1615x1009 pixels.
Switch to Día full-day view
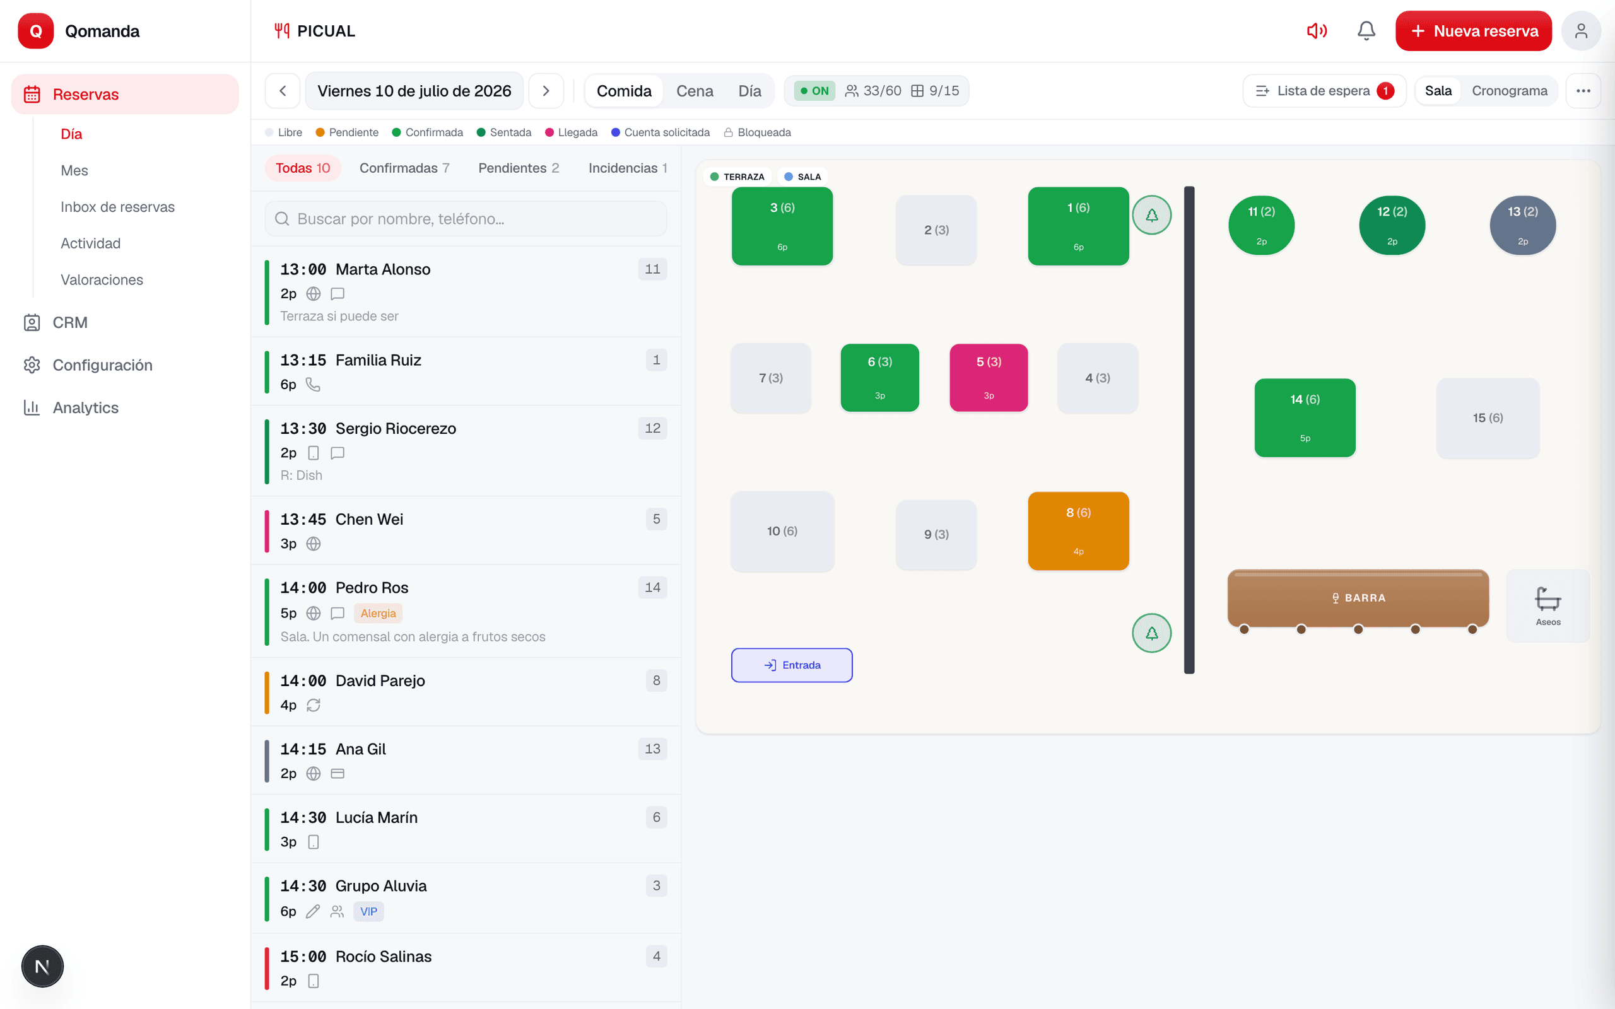[749, 91]
